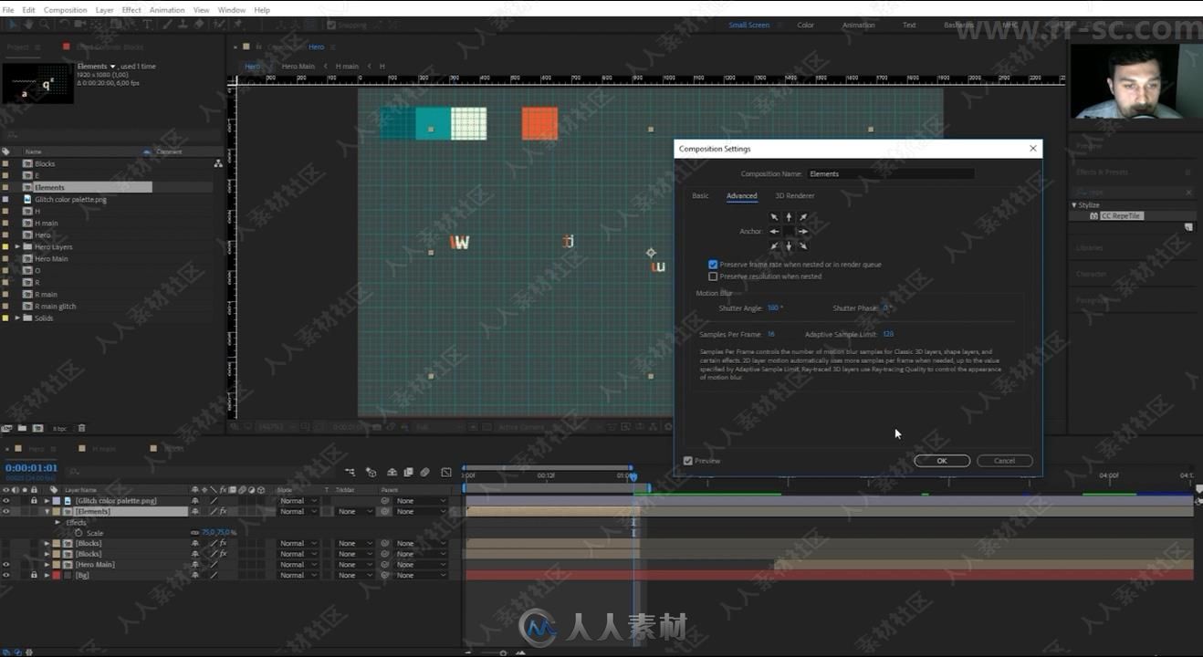The image size is (1203, 657).
Task: Hide the Glitch color palette.png layer
Action: [6, 501]
